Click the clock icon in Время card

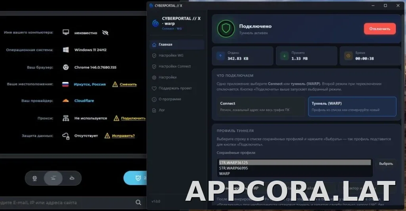[348, 56]
